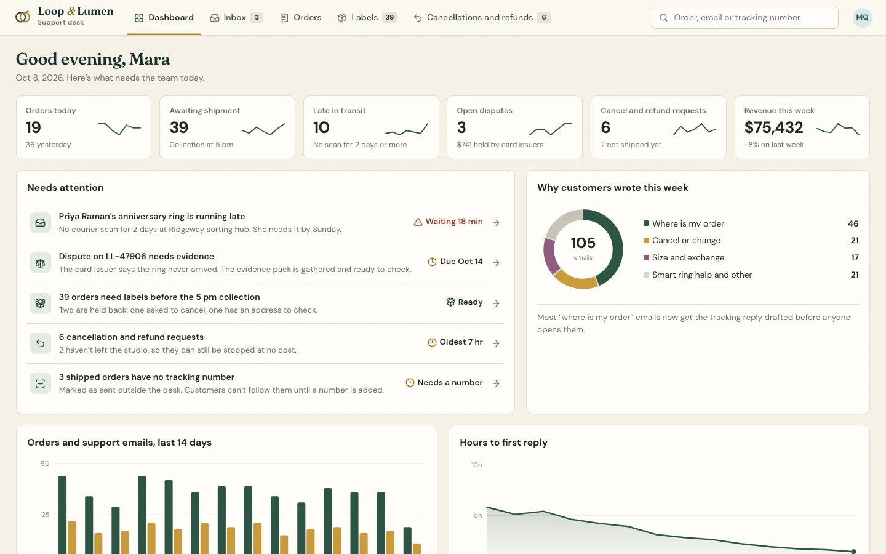Click the Cancel and refund requests sparkline
886x554 pixels.
pos(695,129)
